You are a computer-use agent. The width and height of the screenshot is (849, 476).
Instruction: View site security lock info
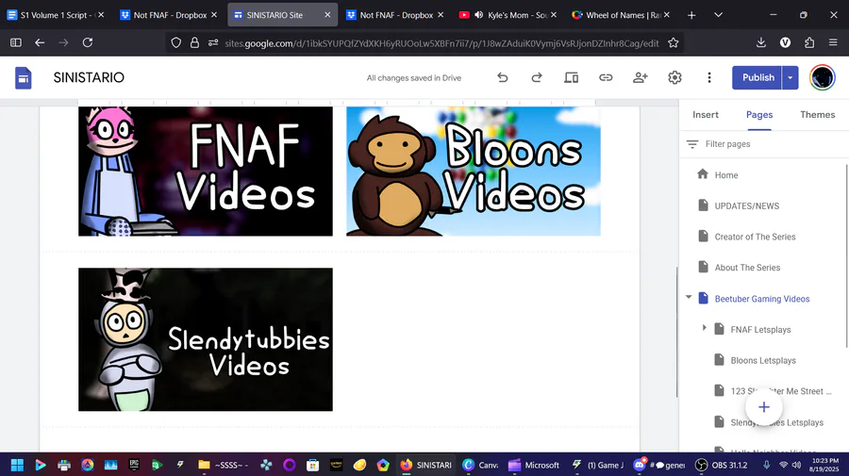click(194, 42)
